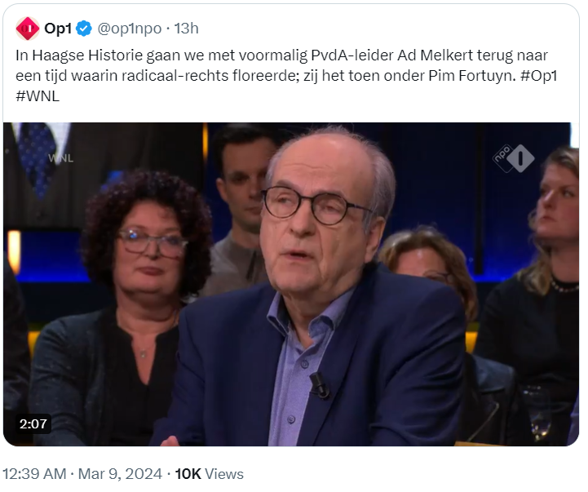
Task: Click the name Ad Melkert in tweet text
Action: tap(435, 55)
